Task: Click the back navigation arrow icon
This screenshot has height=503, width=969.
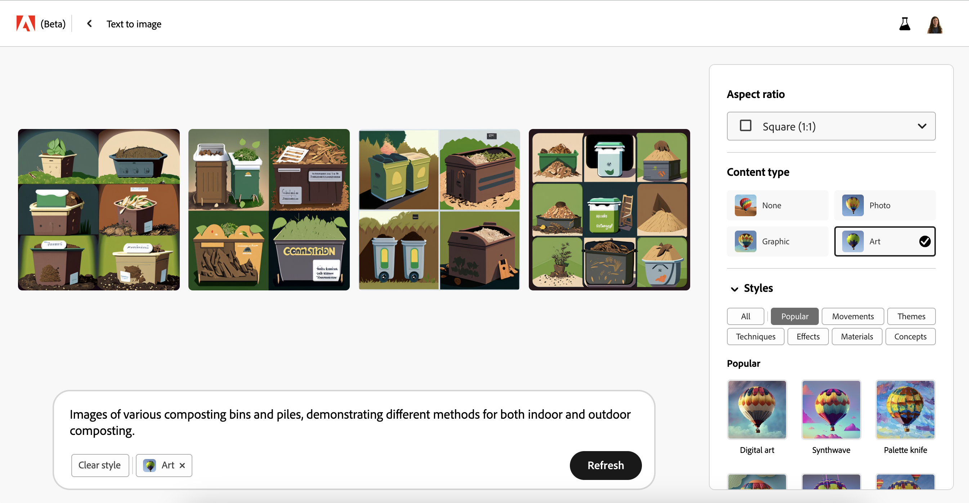Action: point(90,23)
